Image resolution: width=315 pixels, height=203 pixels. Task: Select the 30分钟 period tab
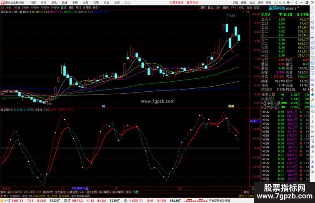(45, 8)
